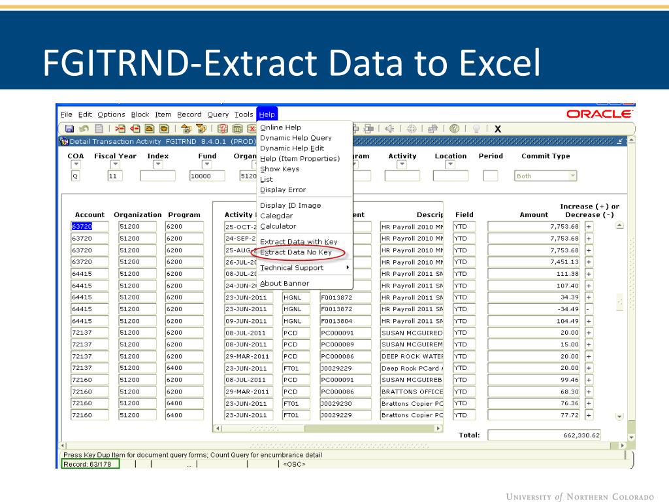The height and width of the screenshot is (502, 669).
Task: Open the COA lookup arrow
Action: pos(76,164)
